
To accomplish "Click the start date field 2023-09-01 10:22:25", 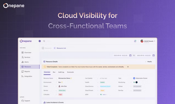I will point(121,56).
